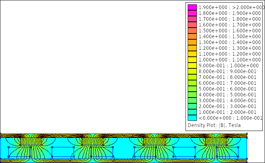Click the swatch beside 5.000e-001 : 6.000e-001
This screenshot has width=265, height=163.
click(192, 89)
